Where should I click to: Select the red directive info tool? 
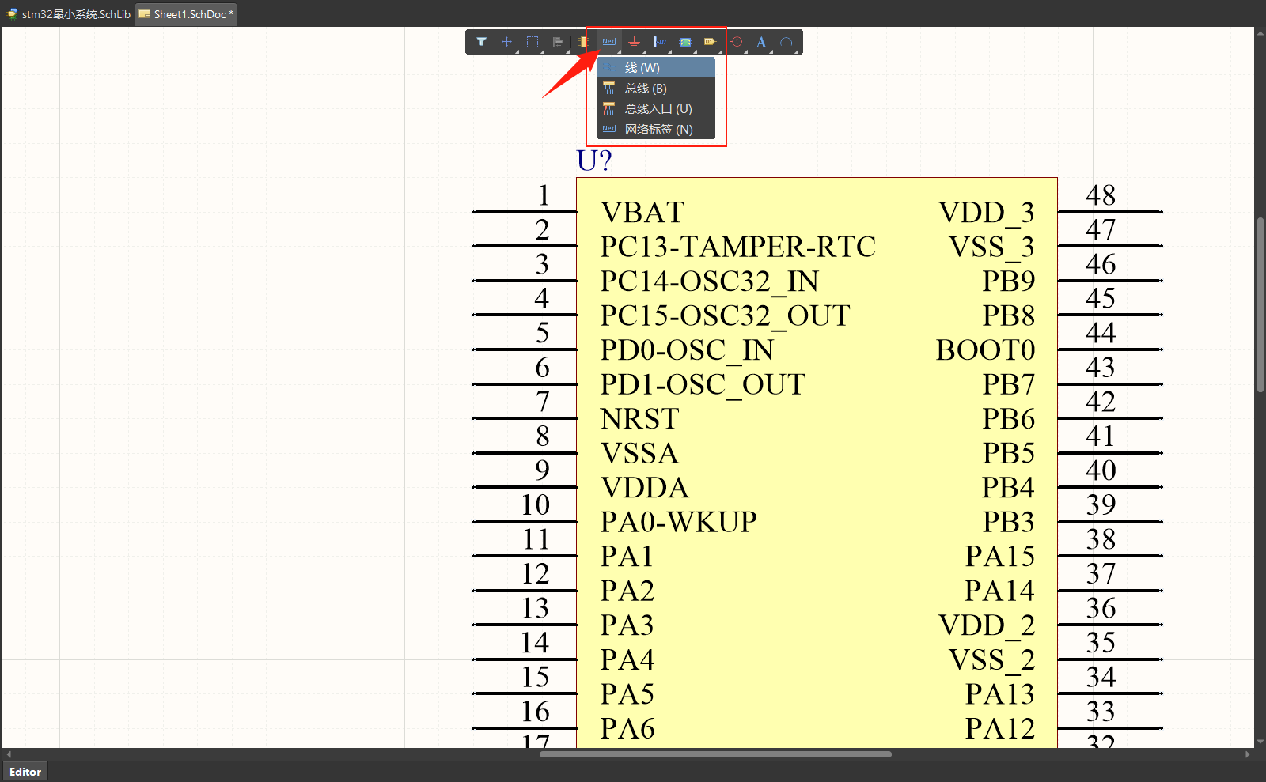point(736,42)
